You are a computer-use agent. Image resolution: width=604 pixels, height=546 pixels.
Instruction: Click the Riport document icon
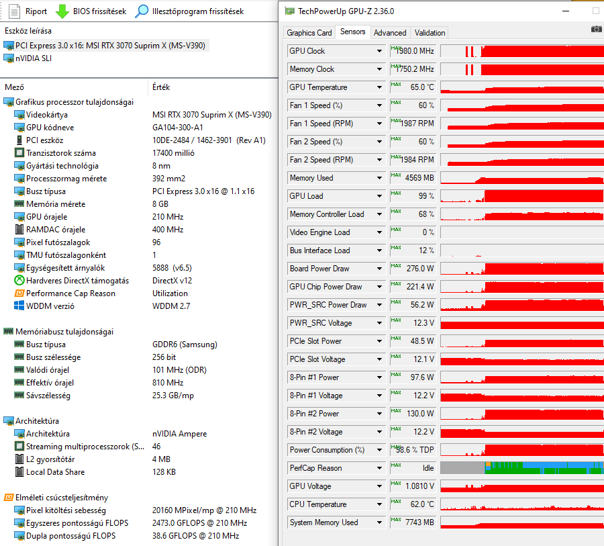coord(14,11)
